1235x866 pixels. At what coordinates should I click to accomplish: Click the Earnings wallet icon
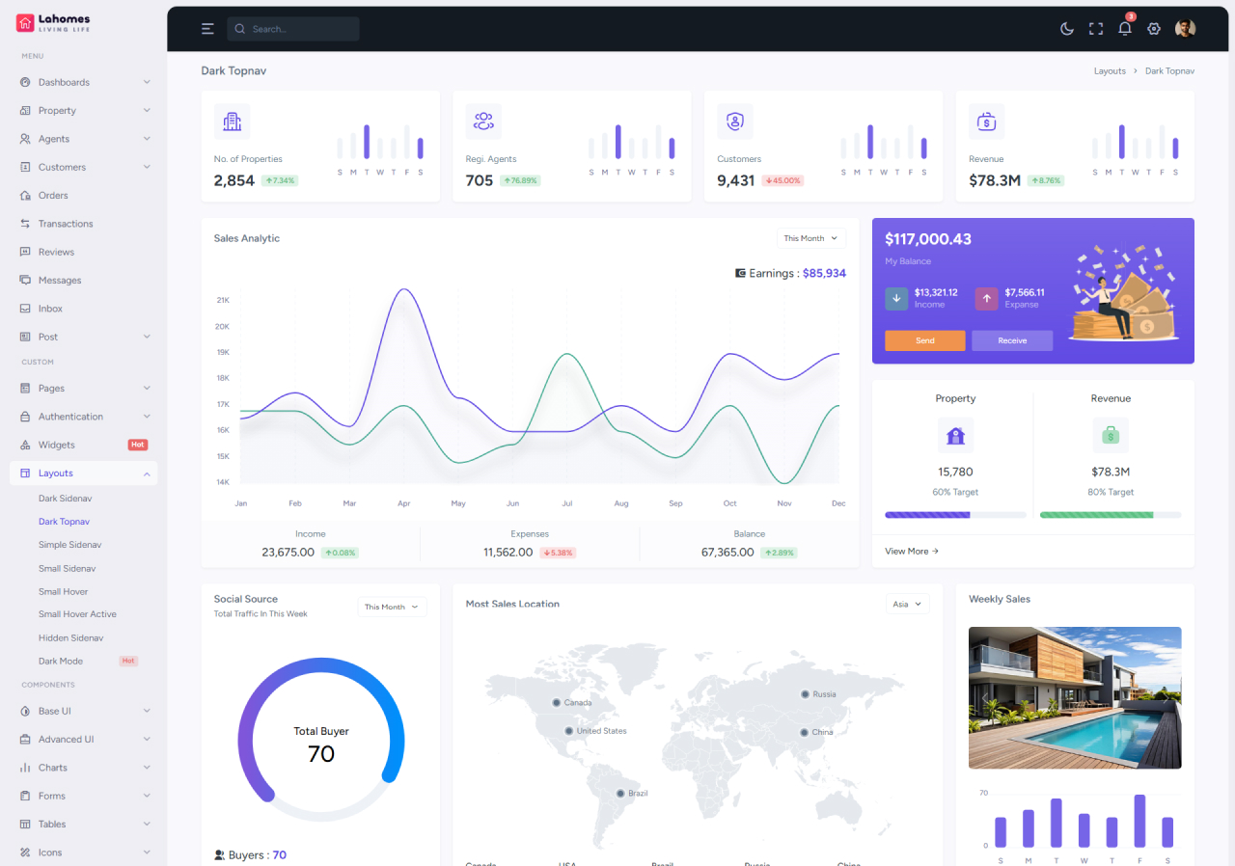pos(740,273)
